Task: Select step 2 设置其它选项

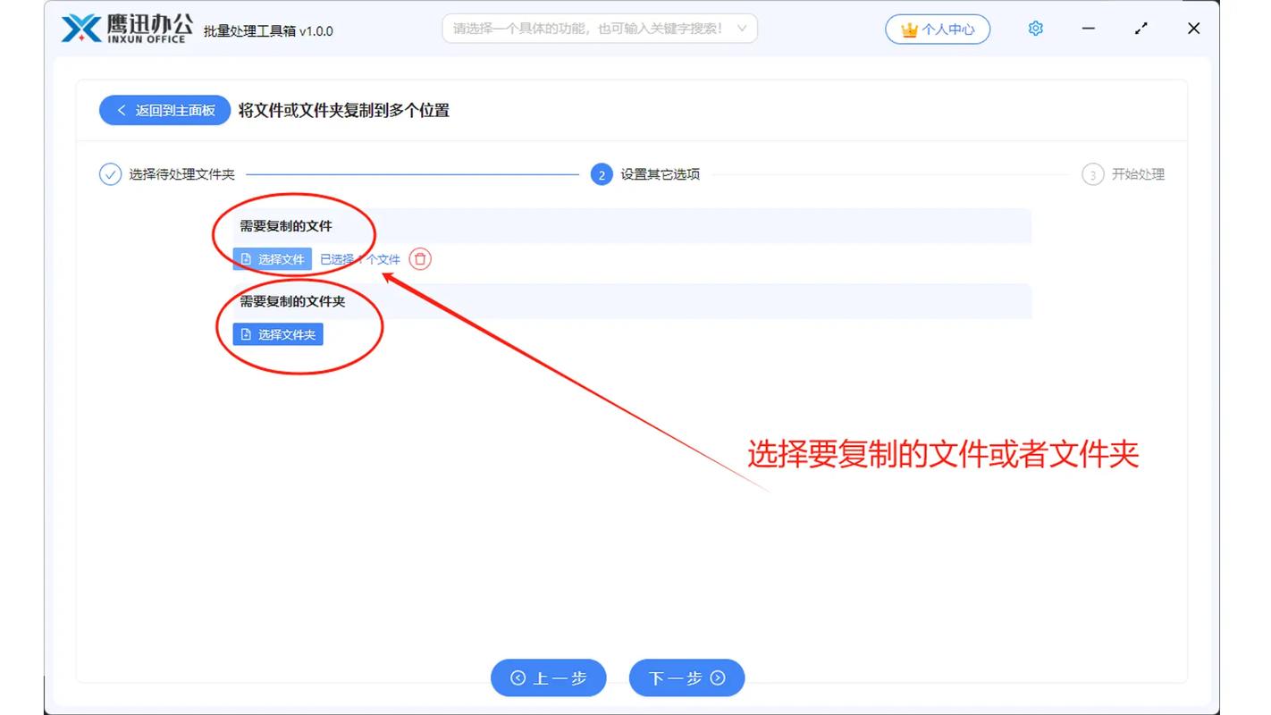Action: tap(600, 174)
